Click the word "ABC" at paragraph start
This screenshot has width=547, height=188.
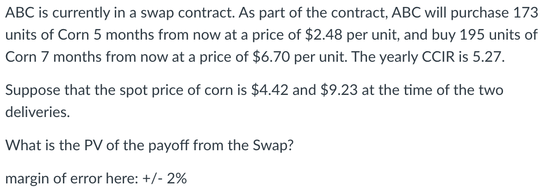pyautogui.click(x=18, y=13)
